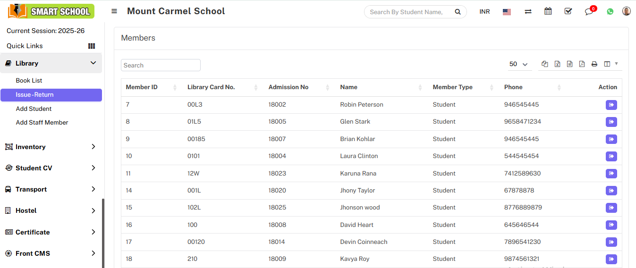The image size is (636, 268).
Task: Click the WhatsApp icon in the header
Action: (x=610, y=12)
